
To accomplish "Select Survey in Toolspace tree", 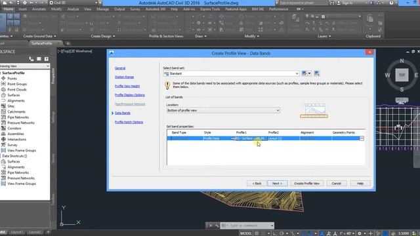I will 12,145.
